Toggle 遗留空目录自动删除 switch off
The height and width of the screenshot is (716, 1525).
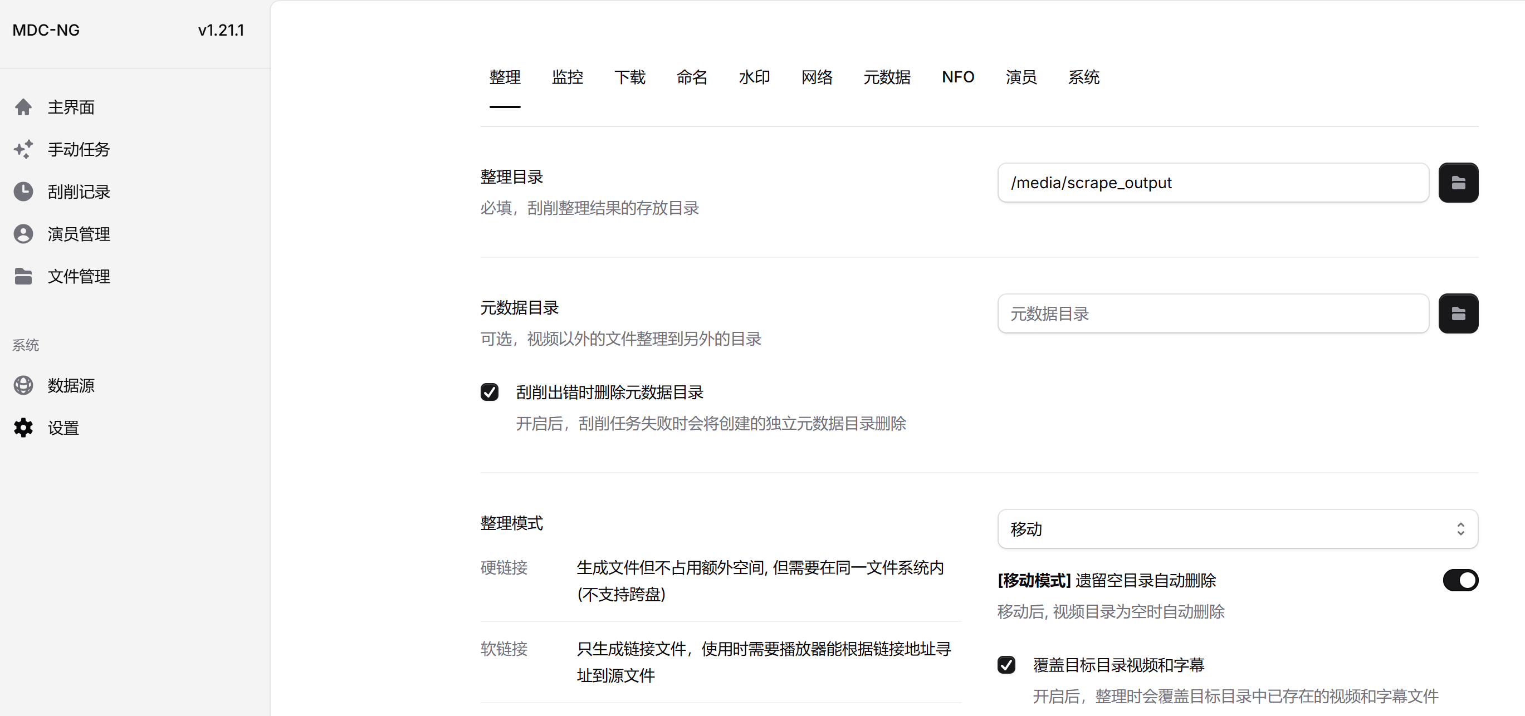(1460, 580)
